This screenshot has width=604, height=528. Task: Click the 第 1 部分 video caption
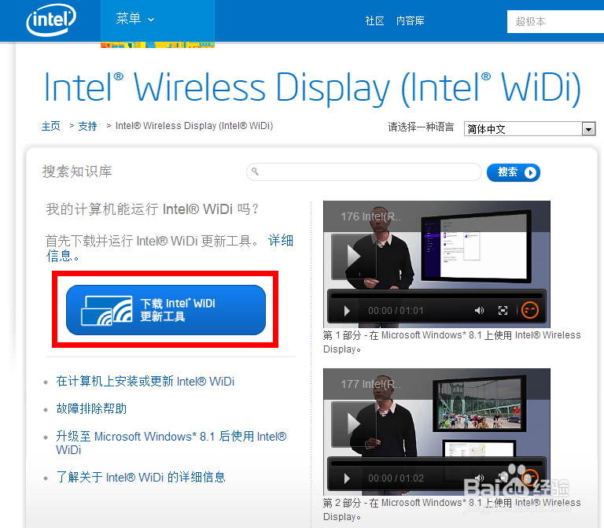452,342
